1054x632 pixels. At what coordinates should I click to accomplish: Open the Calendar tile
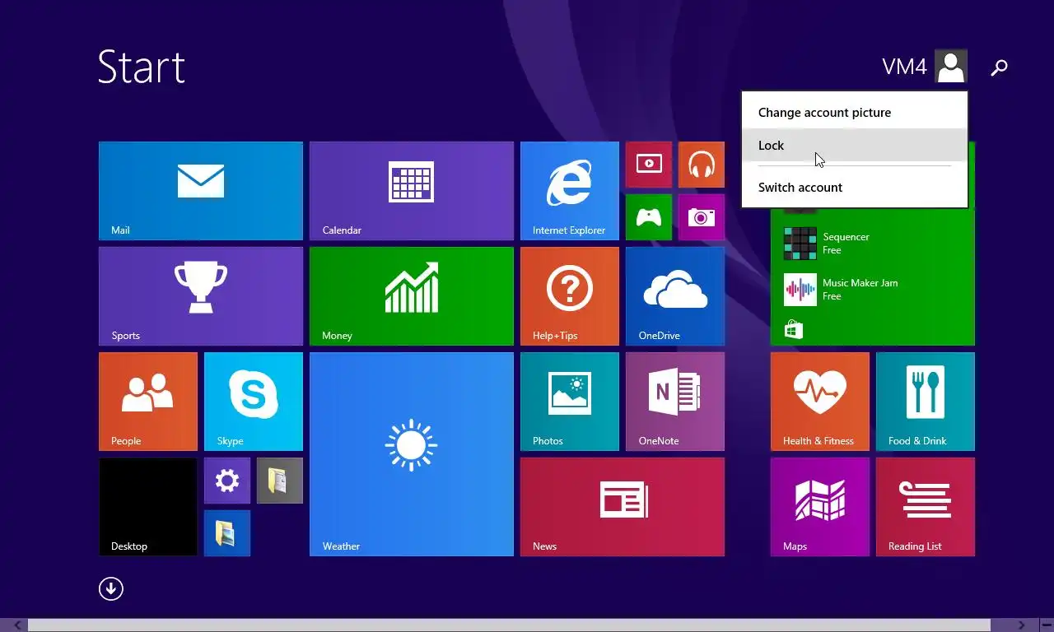412,191
